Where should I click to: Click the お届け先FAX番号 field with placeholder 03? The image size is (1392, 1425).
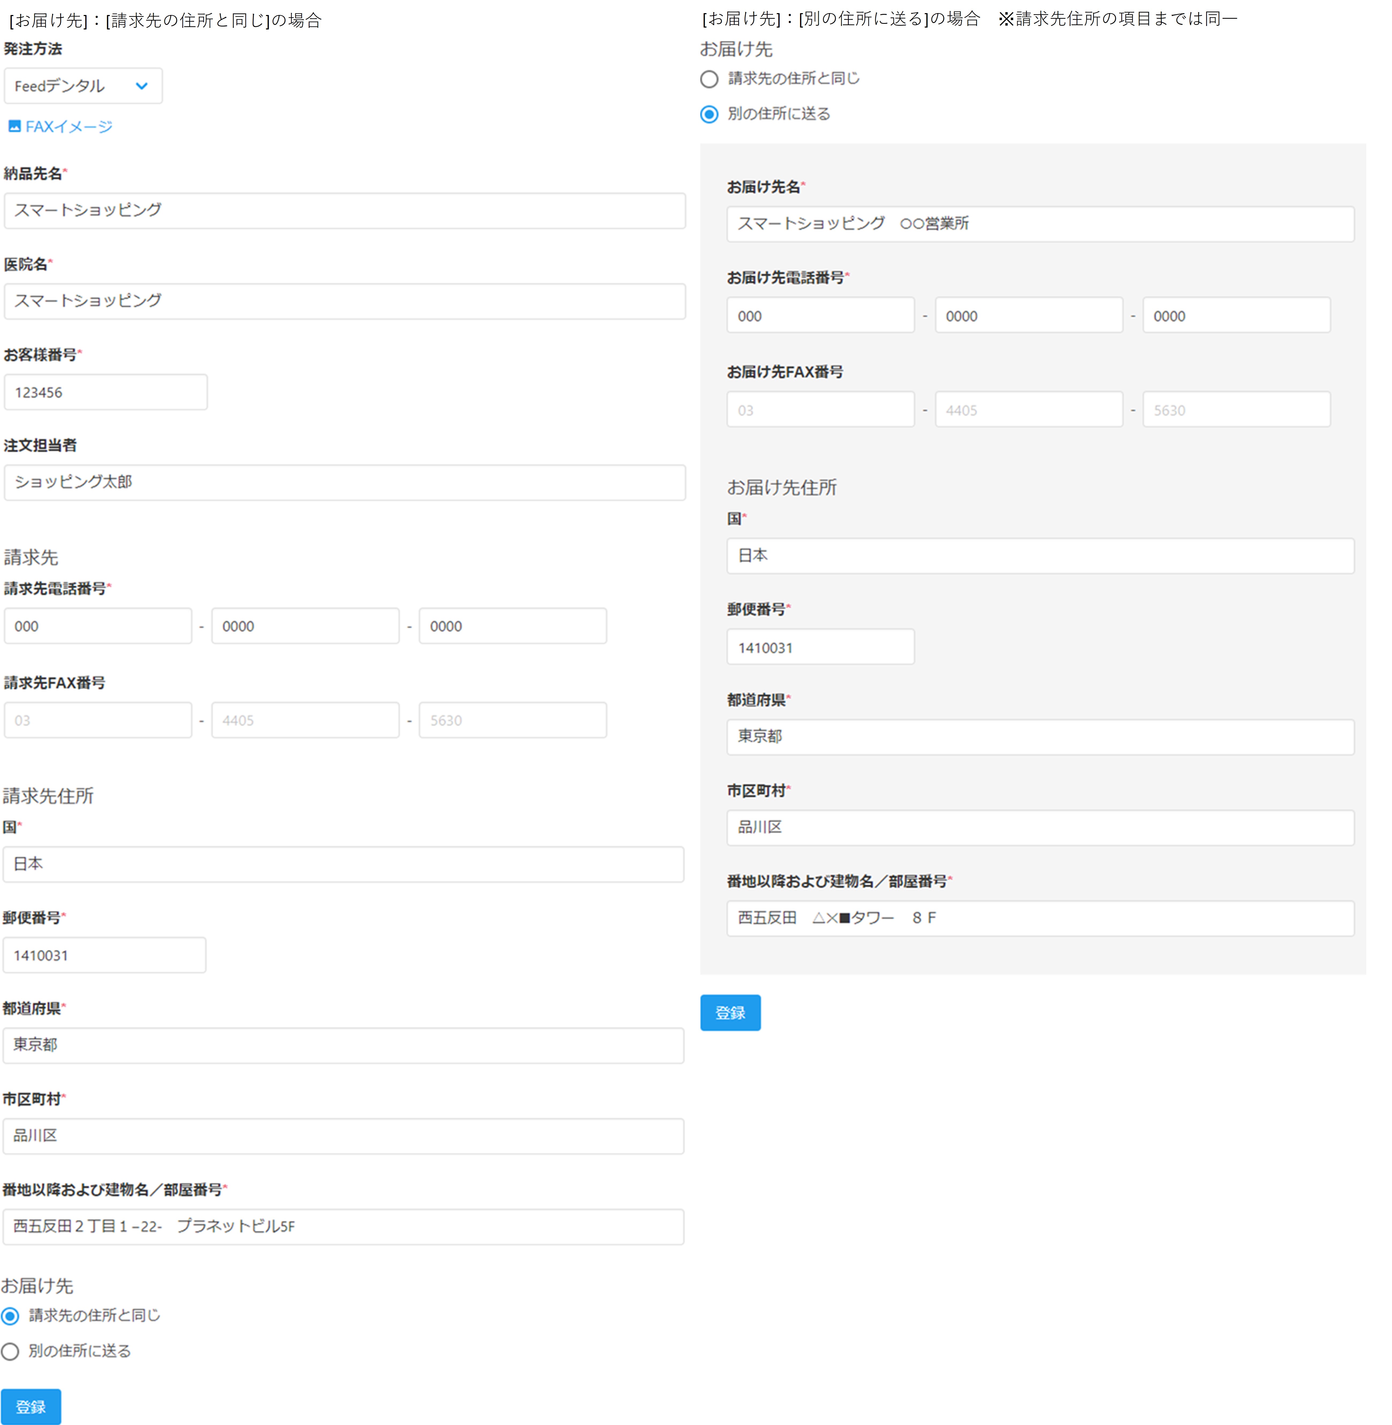(820, 409)
